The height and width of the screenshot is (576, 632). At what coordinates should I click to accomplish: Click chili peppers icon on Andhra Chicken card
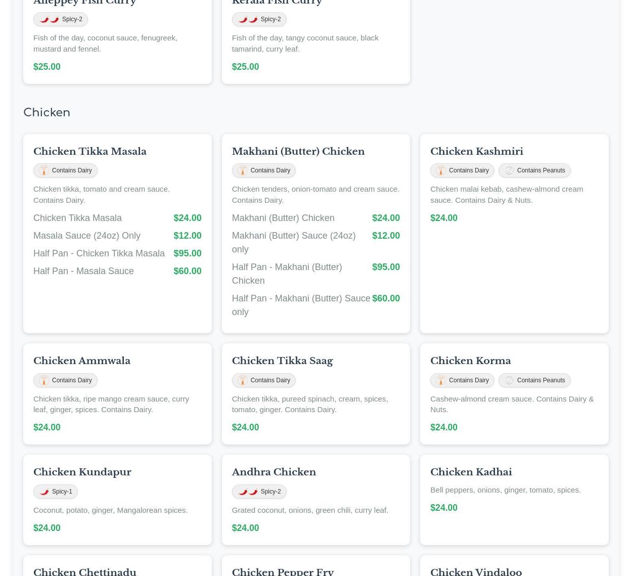[x=248, y=492]
